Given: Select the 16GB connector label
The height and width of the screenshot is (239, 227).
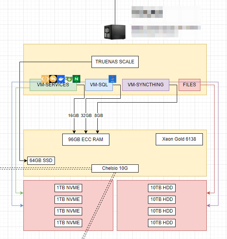Looking at the screenshot, I should [x=74, y=115].
